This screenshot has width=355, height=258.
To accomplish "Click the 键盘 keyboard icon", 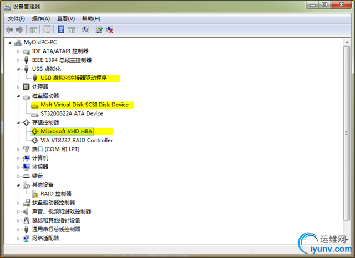I will tap(26, 176).
